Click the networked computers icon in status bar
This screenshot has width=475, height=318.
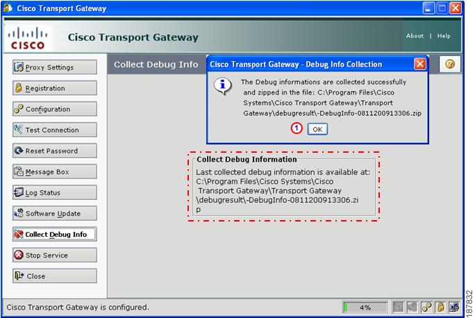(454, 307)
